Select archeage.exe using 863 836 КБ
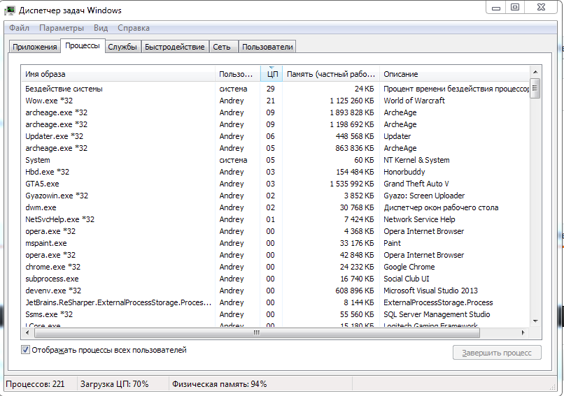This screenshot has width=564, height=396. [x=276, y=148]
